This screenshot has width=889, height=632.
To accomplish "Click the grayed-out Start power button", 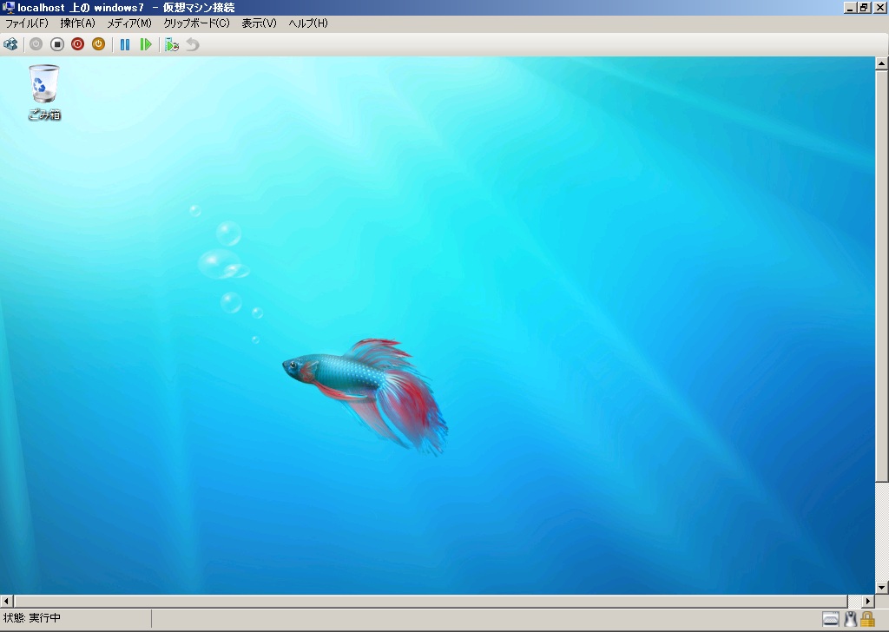I will tap(36, 44).
